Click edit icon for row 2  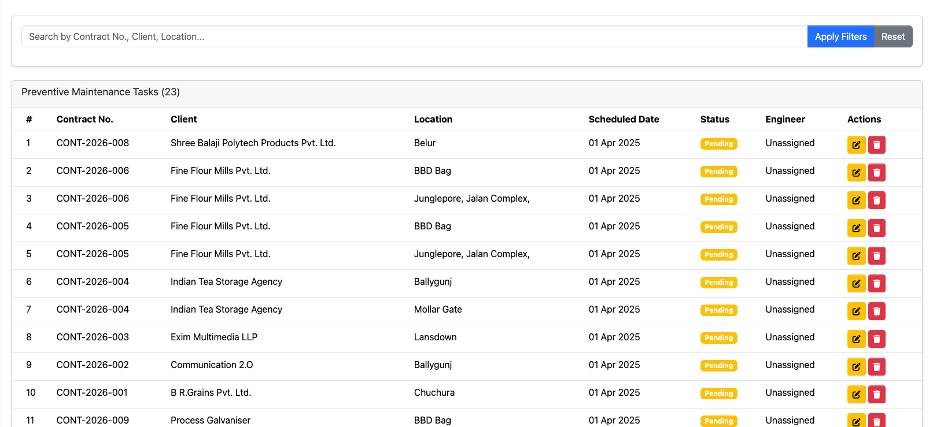click(x=856, y=172)
